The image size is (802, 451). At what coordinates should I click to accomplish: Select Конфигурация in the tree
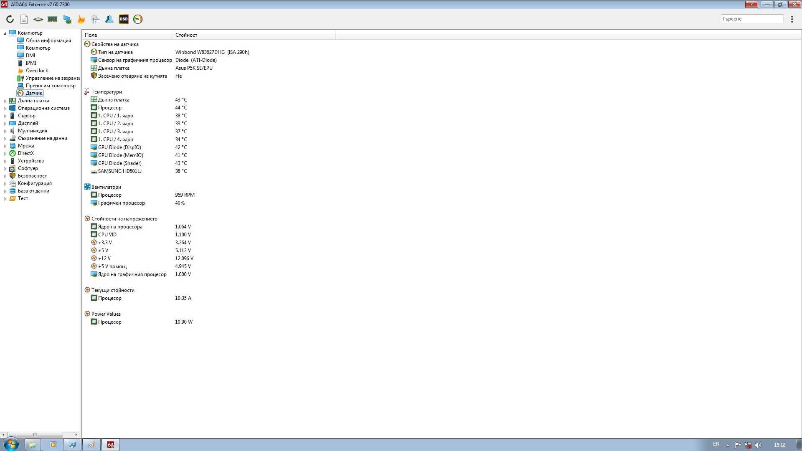tap(35, 183)
